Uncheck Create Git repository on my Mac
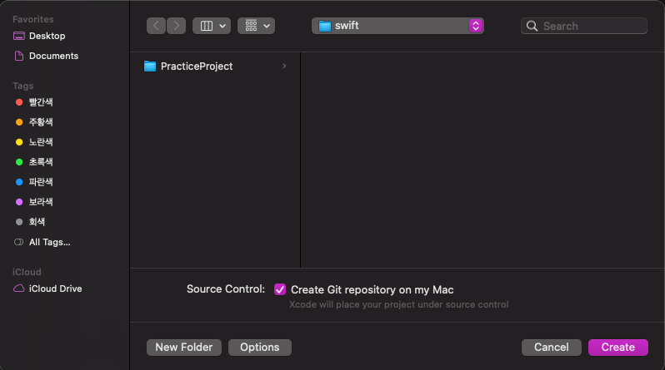 [x=280, y=289]
